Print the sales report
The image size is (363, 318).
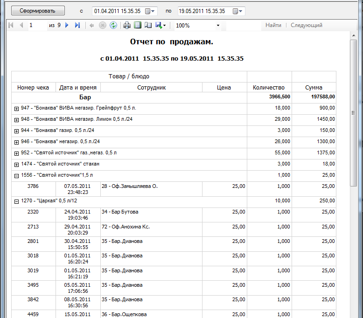127,25
